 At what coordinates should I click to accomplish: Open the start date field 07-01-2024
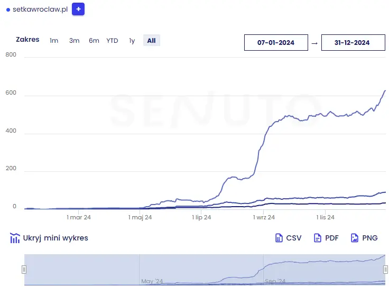coord(276,43)
